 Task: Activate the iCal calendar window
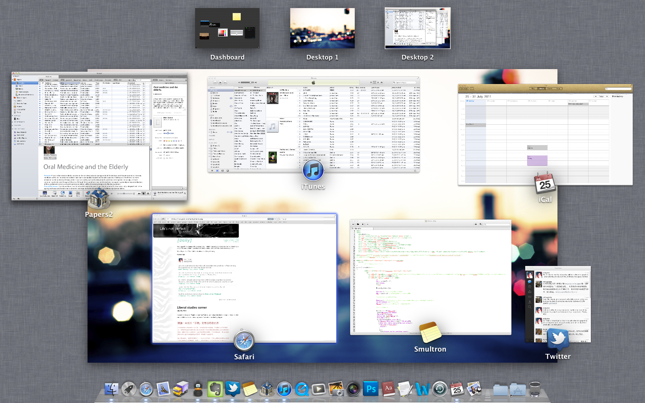tap(545, 134)
